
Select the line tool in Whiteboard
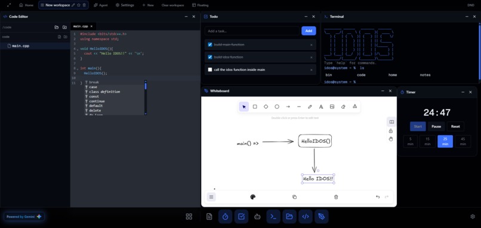[x=299, y=107]
